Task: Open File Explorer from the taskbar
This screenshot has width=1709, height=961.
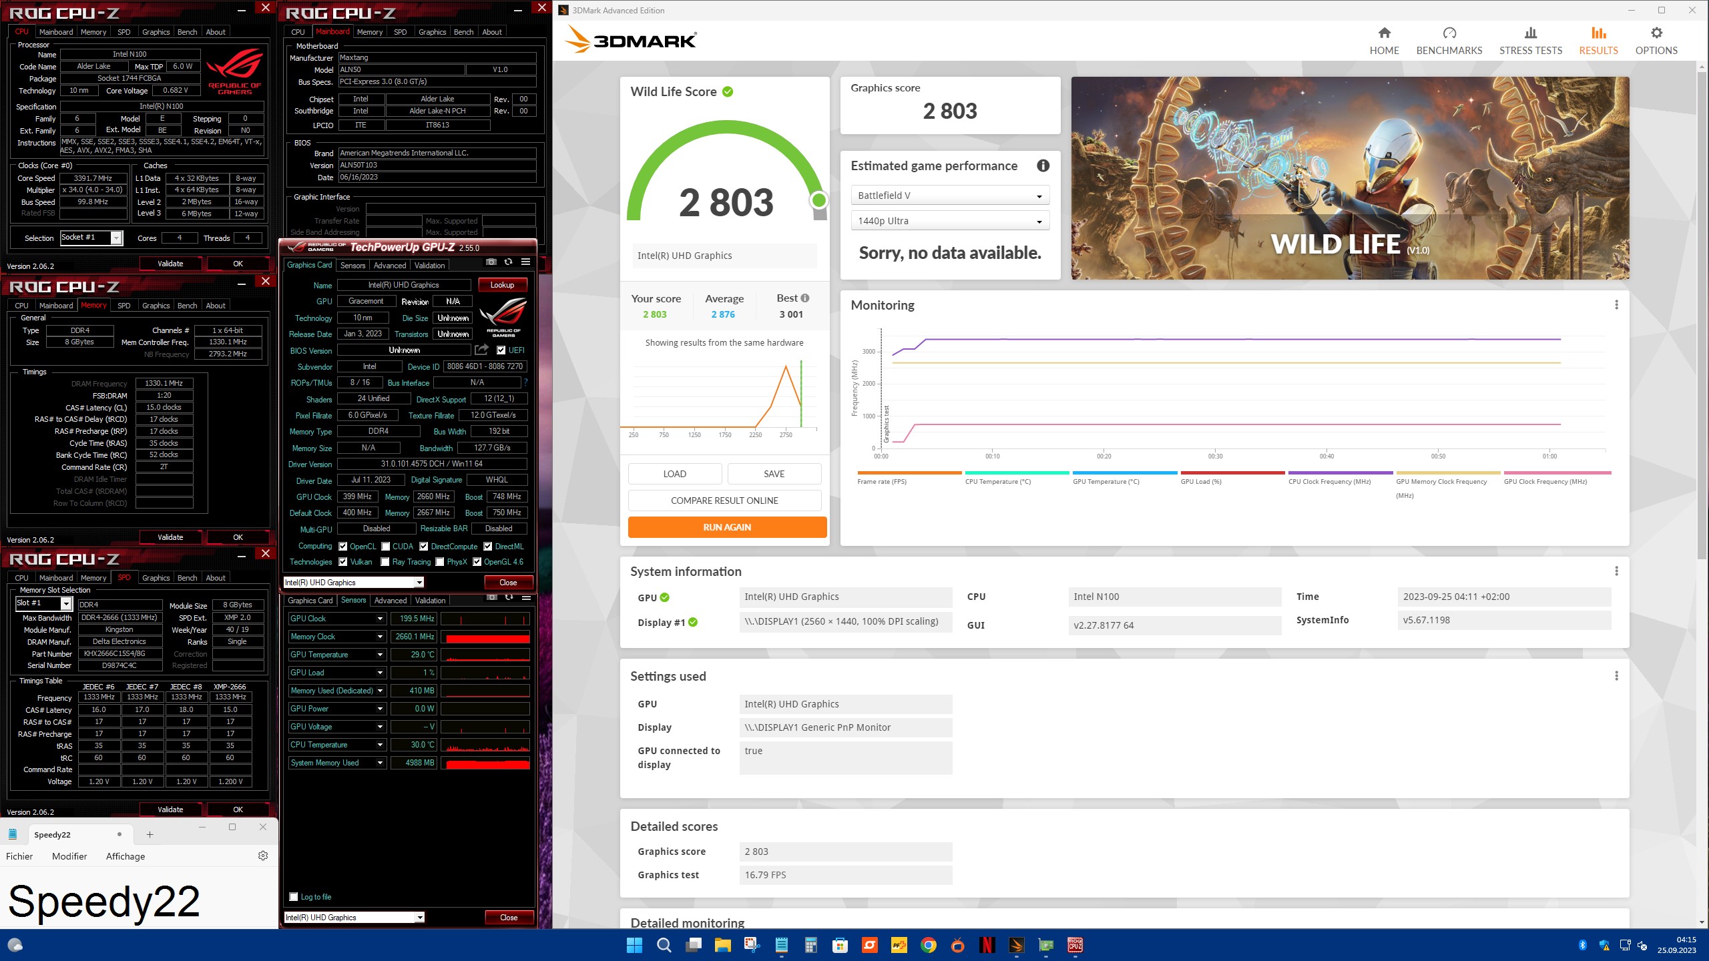Action: 722,945
